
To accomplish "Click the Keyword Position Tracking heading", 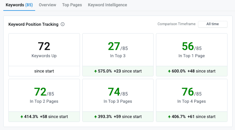I will tap(33, 24).
